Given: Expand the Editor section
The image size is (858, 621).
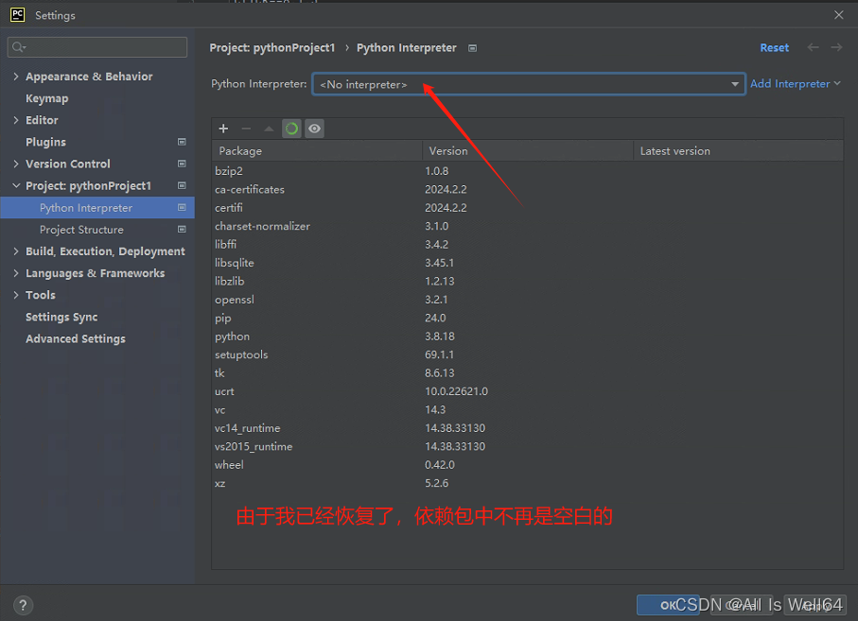Looking at the screenshot, I should (x=16, y=120).
